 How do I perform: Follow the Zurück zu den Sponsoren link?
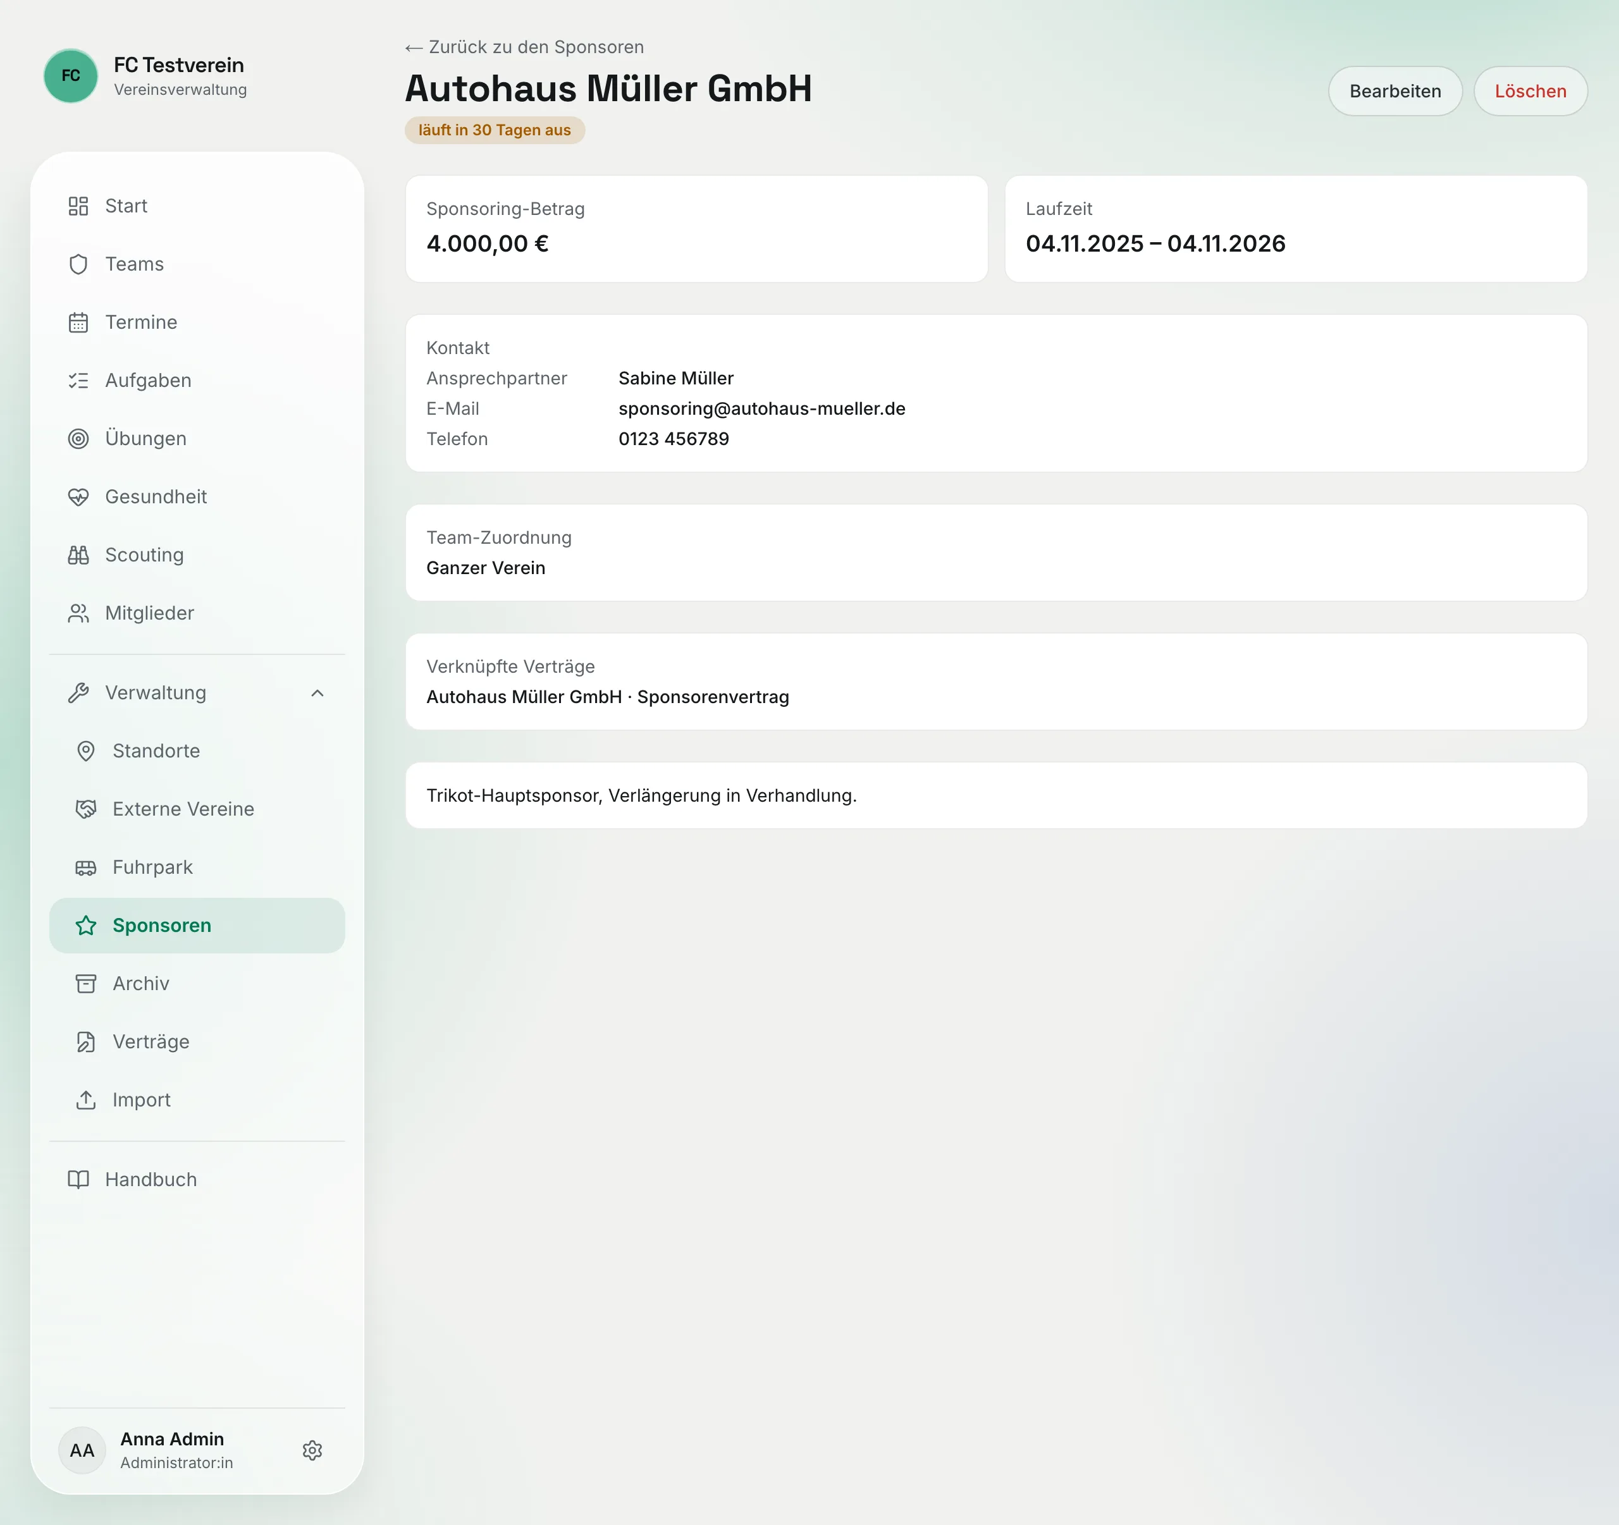[x=524, y=47]
